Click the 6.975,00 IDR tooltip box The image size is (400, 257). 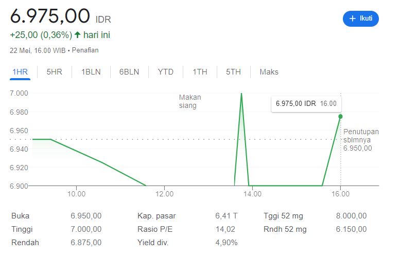coord(306,104)
